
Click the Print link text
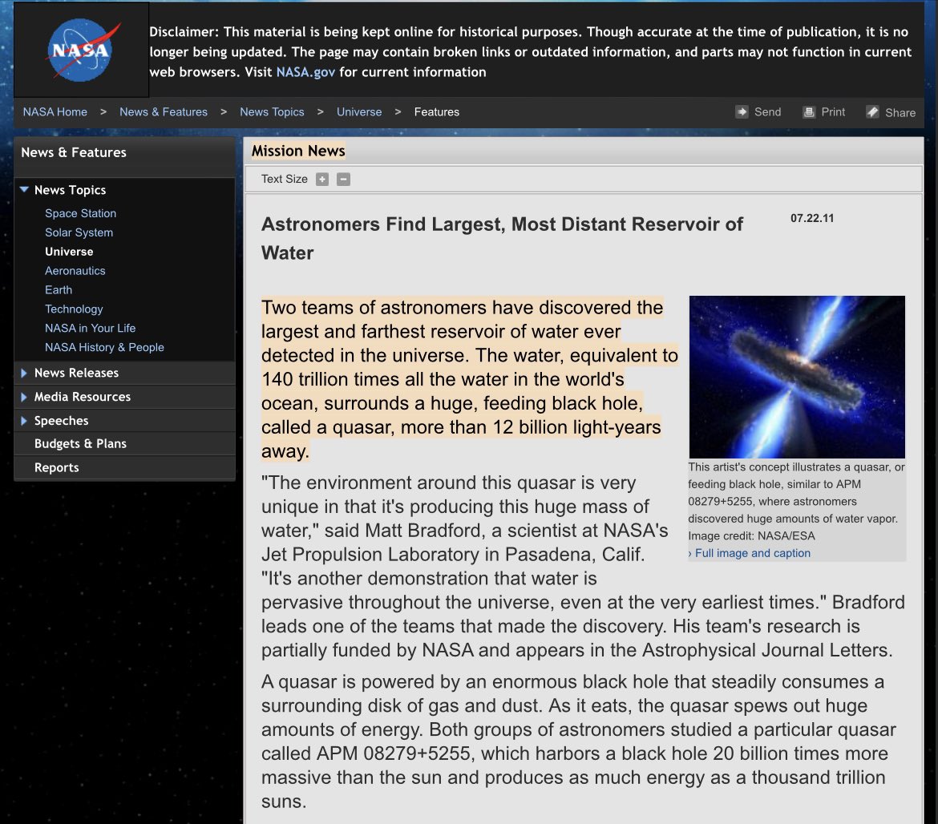click(833, 112)
